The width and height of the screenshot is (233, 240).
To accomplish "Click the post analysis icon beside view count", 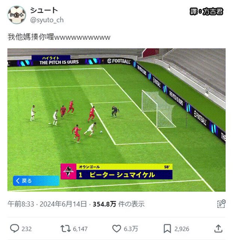I will click(x=221, y=204).
